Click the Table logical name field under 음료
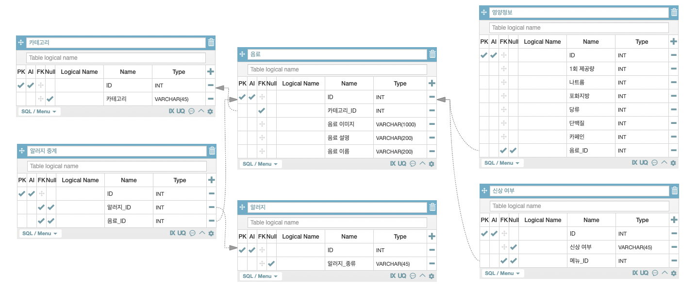This screenshot has height=293, width=698. [x=337, y=69]
